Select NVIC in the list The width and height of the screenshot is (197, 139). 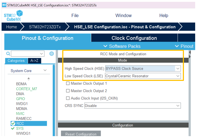20,114
